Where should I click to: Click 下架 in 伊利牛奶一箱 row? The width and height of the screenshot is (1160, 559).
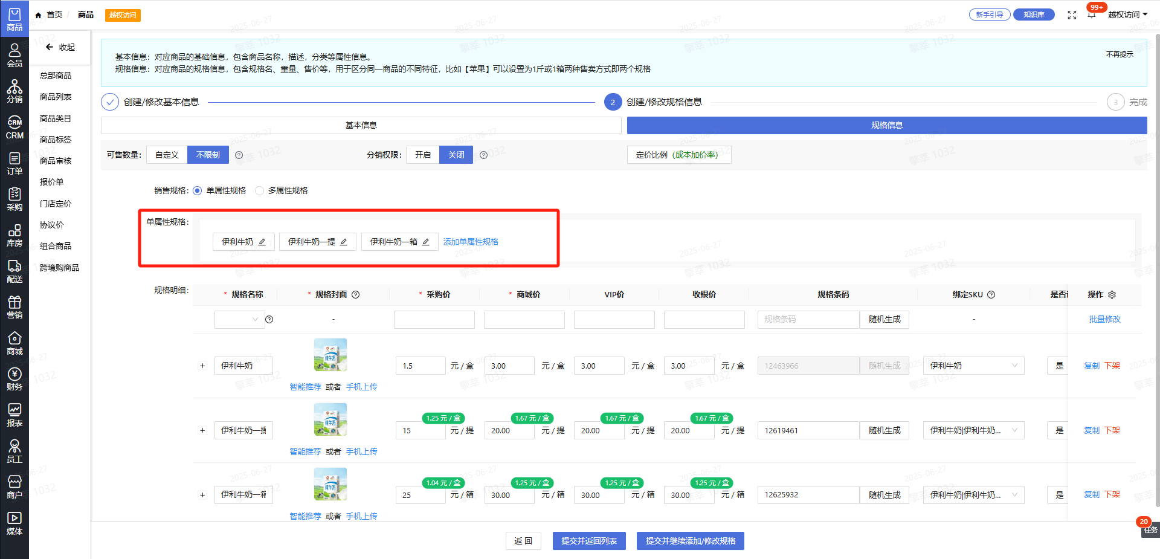pyautogui.click(x=1112, y=495)
